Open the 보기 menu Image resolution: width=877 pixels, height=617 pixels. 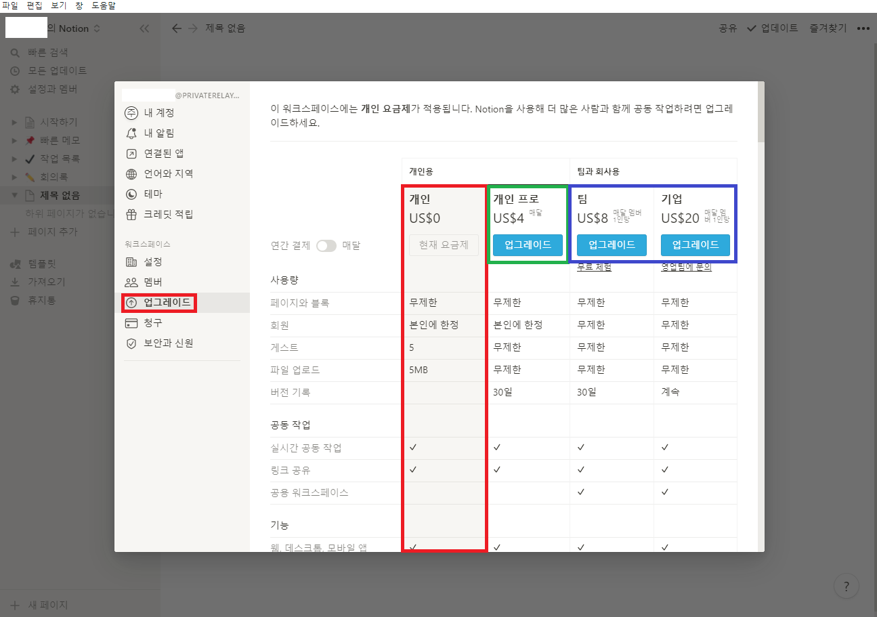pyautogui.click(x=59, y=5)
